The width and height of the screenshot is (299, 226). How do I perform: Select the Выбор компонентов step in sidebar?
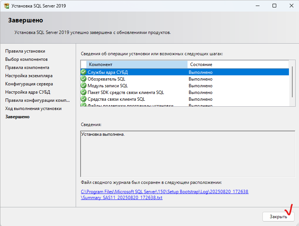coord(26,59)
